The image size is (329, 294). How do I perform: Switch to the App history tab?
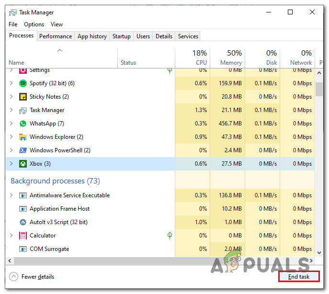point(92,36)
